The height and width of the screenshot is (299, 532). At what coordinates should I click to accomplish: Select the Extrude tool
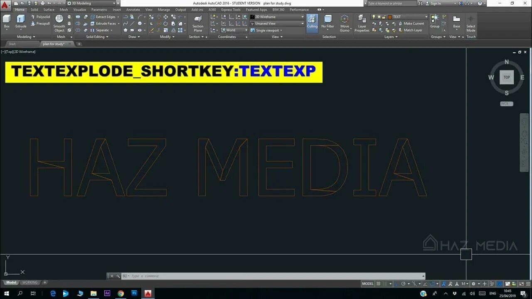point(21,22)
